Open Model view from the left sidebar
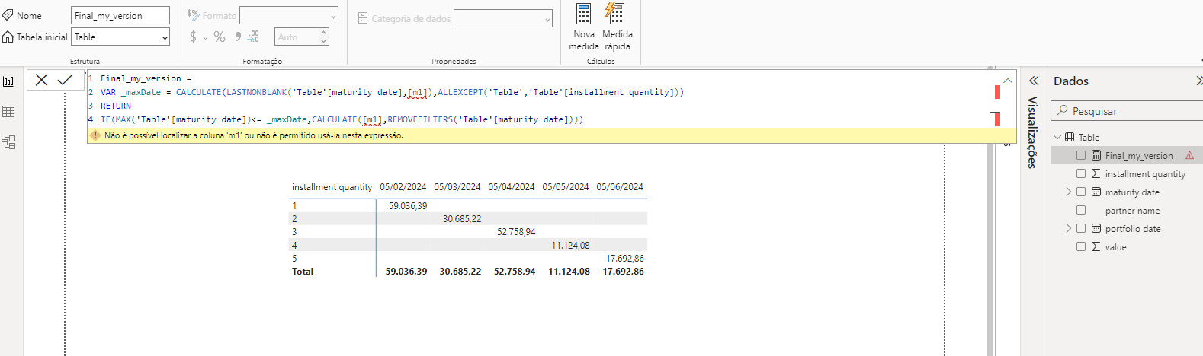Screen dimensions: 1203x356 point(9,142)
